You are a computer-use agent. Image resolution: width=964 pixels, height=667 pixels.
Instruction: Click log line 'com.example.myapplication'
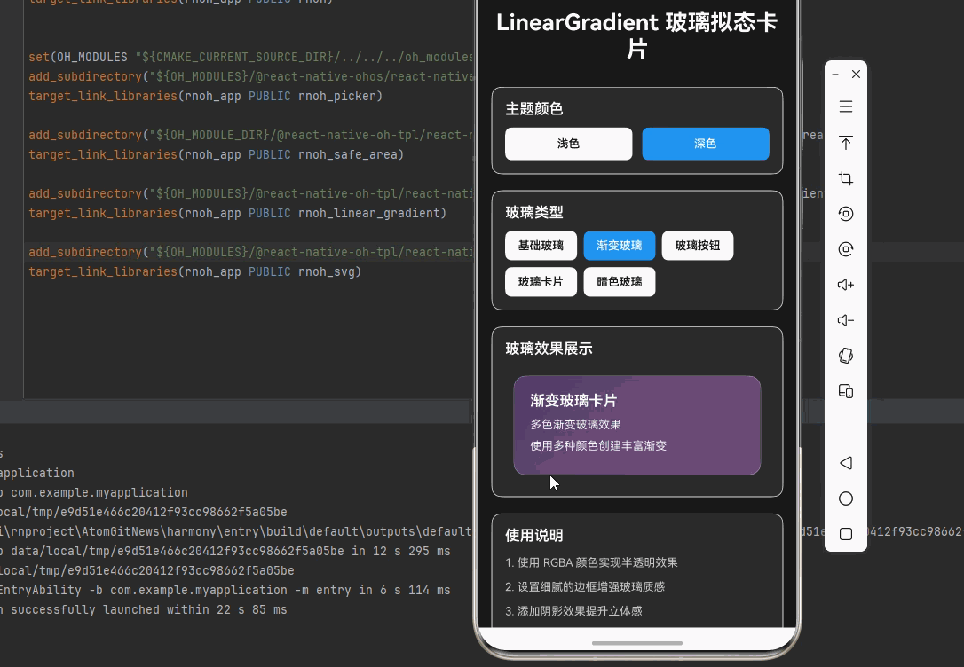(x=94, y=492)
